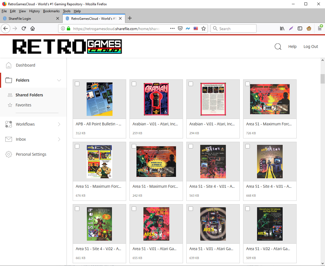Open the Arabian cabinet flyer thumbnail

click(x=156, y=99)
